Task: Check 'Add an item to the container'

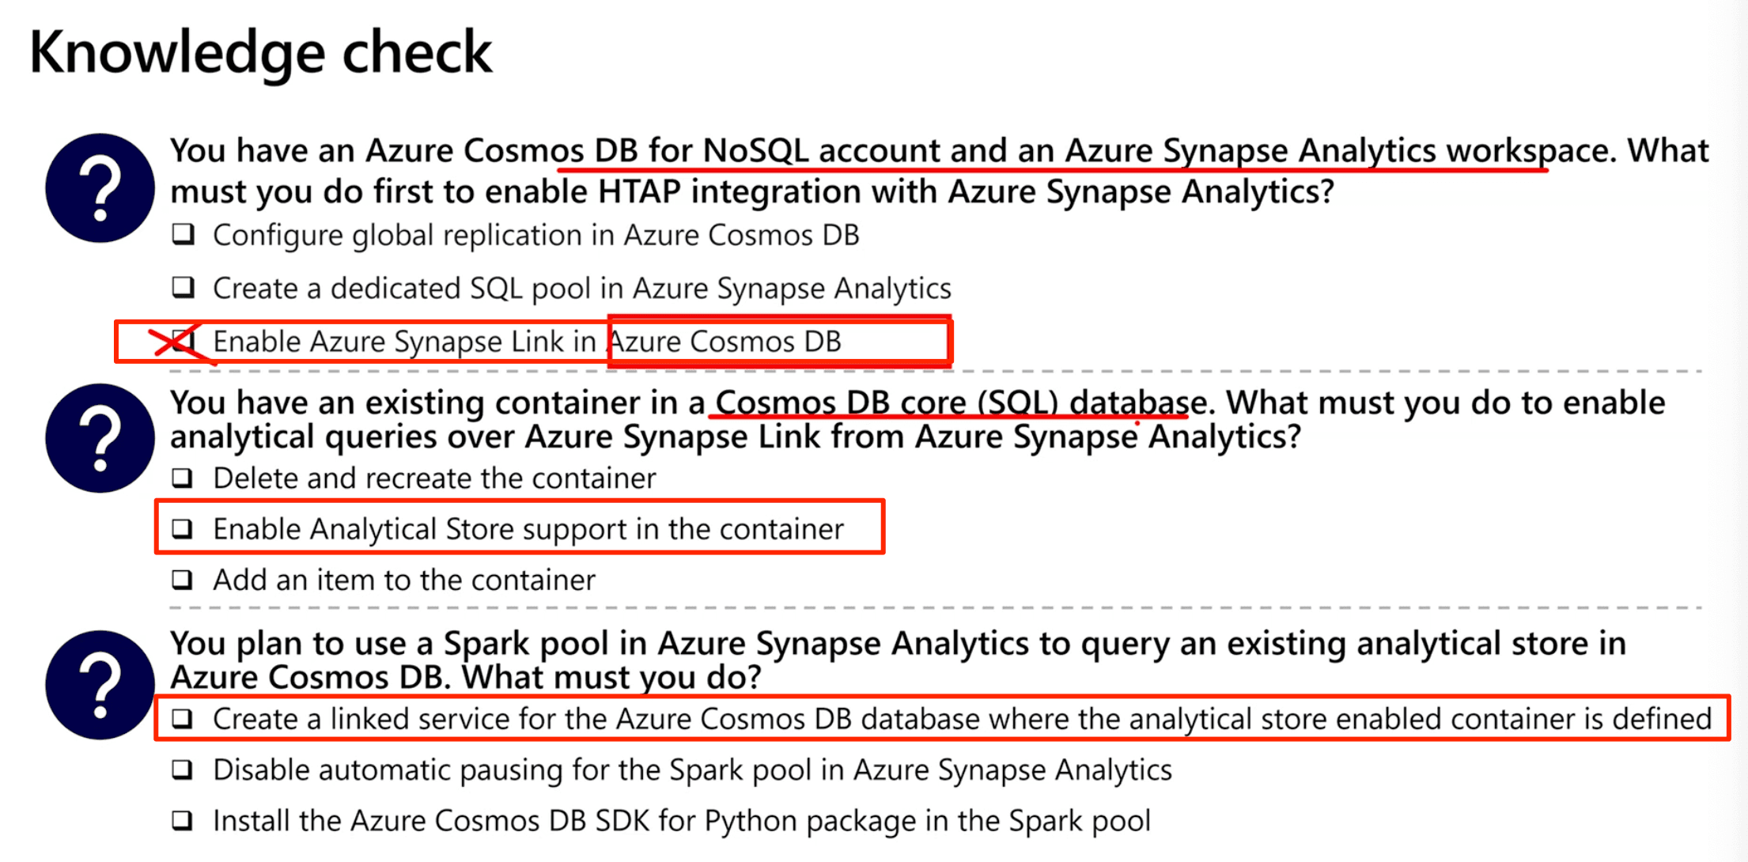Action: click(x=183, y=580)
